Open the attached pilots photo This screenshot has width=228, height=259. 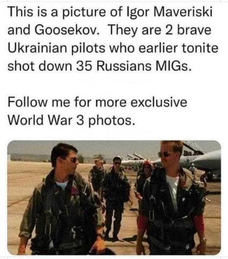pyautogui.click(x=114, y=197)
